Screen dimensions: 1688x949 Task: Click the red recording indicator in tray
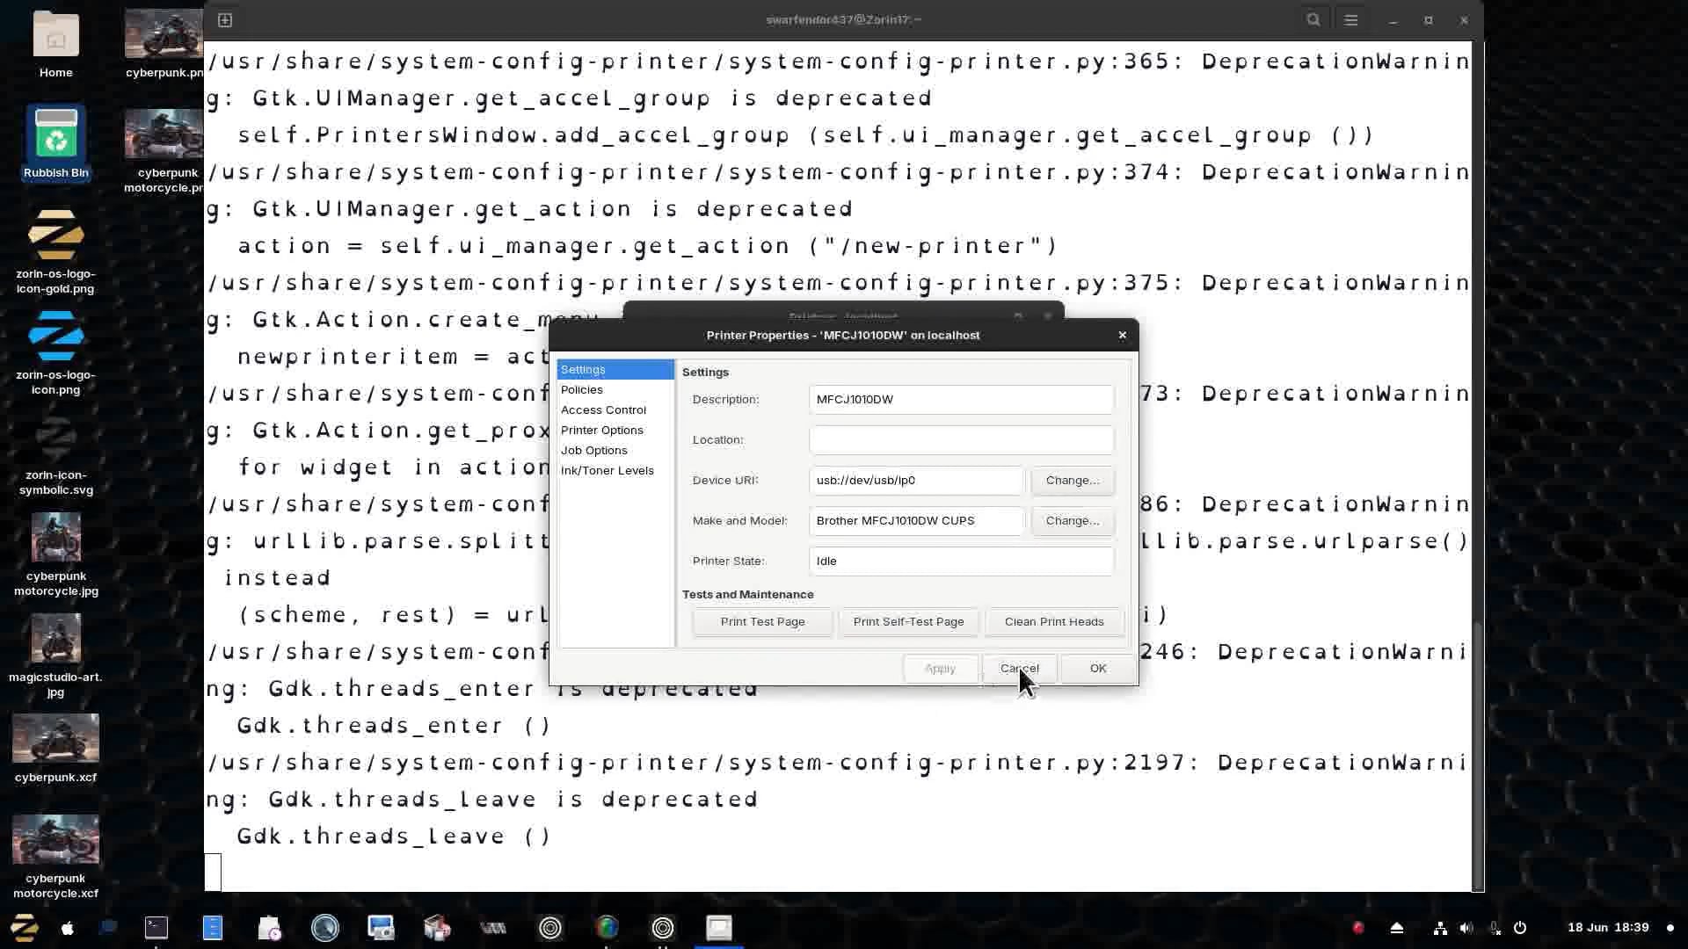[1358, 927]
